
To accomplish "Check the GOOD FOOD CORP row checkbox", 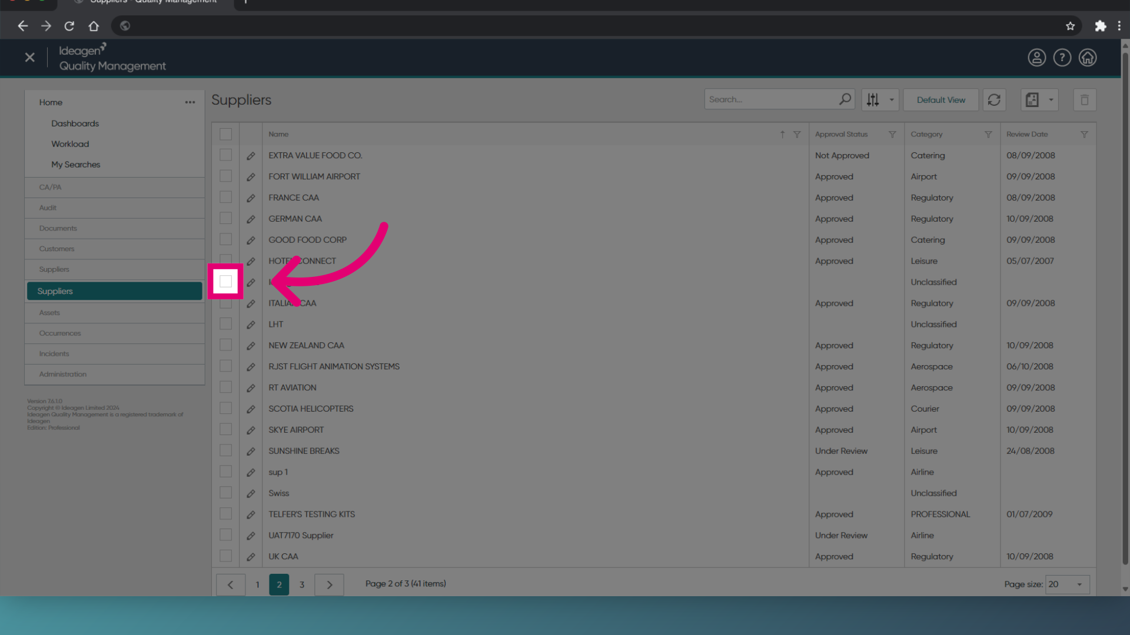I will 225,240.
